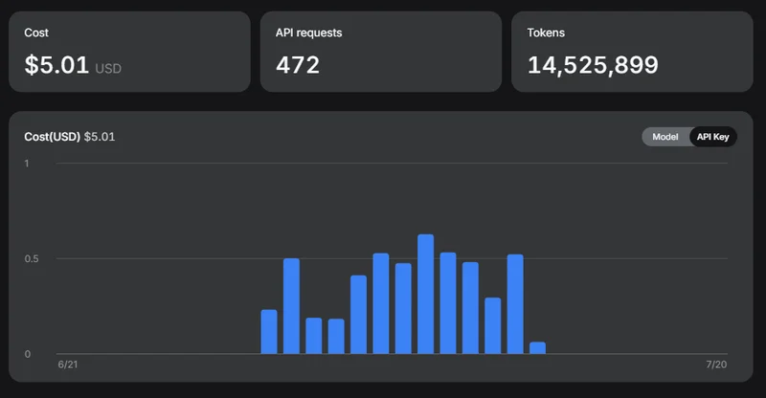
Task: Click the 7/20 end date label
Action: (716, 365)
